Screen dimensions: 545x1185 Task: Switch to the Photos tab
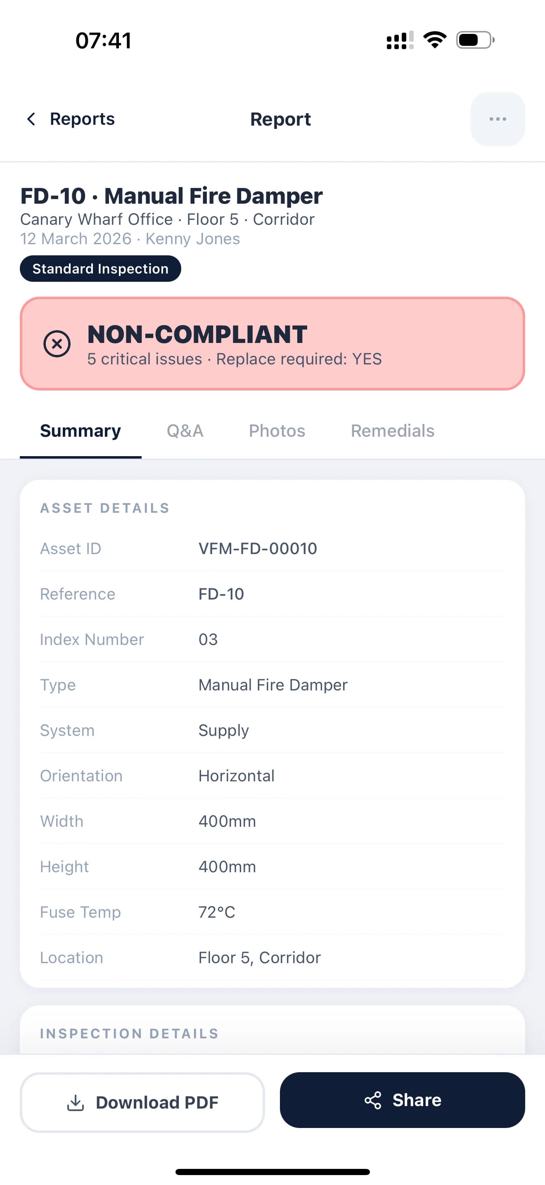pyautogui.click(x=277, y=431)
